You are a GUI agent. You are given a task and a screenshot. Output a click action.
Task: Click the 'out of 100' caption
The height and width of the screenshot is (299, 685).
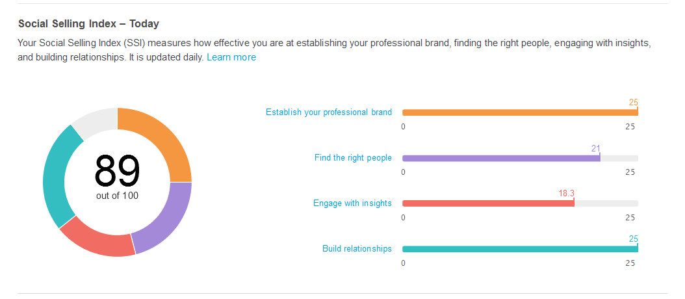tap(117, 195)
